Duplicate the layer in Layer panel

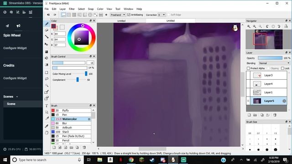(262, 115)
